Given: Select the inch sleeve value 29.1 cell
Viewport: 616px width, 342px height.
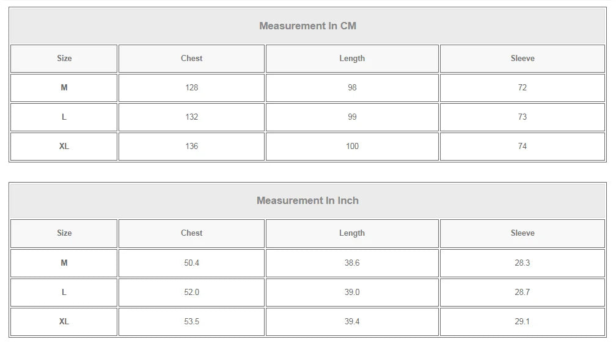Looking at the screenshot, I should 522,322.
